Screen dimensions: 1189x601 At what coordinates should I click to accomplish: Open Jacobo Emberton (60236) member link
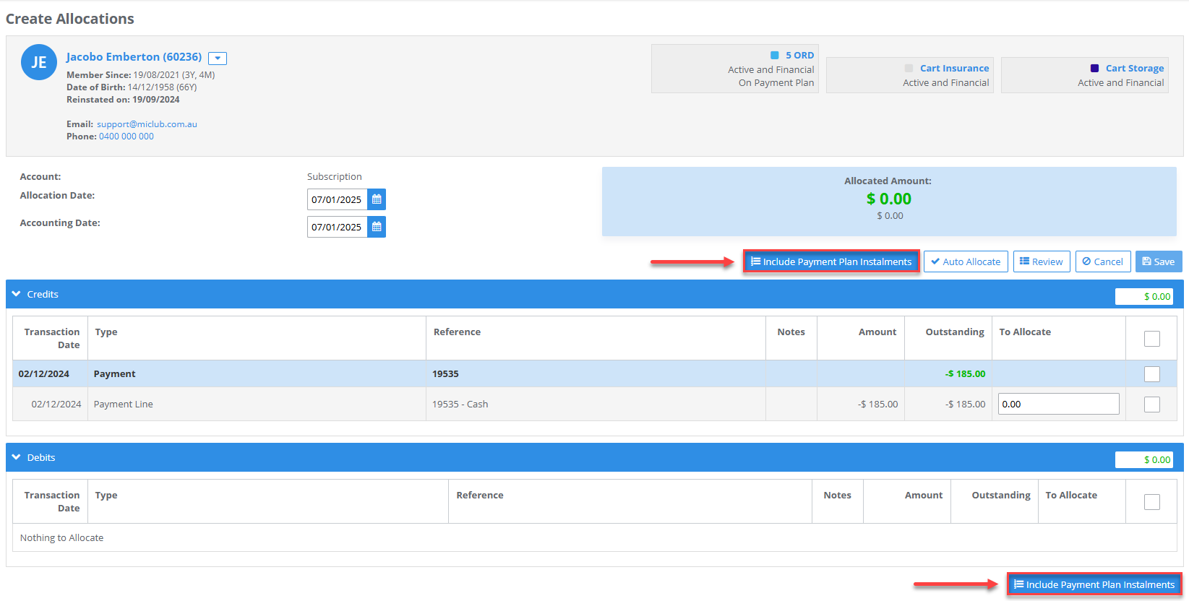pyautogui.click(x=134, y=56)
